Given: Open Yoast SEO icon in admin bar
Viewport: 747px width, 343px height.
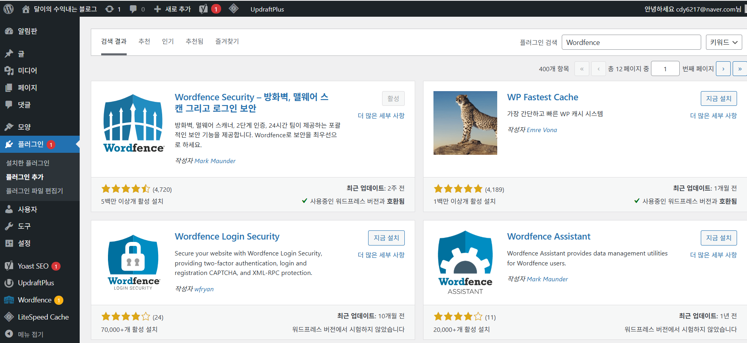Looking at the screenshot, I should pos(204,9).
